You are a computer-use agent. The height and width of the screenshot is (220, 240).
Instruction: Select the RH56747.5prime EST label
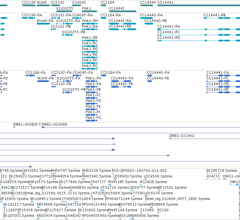pos(65,170)
